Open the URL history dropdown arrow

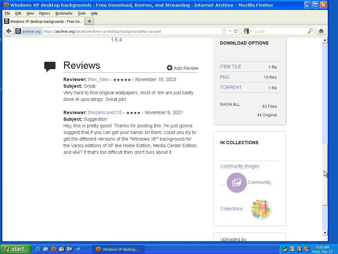(230, 31)
